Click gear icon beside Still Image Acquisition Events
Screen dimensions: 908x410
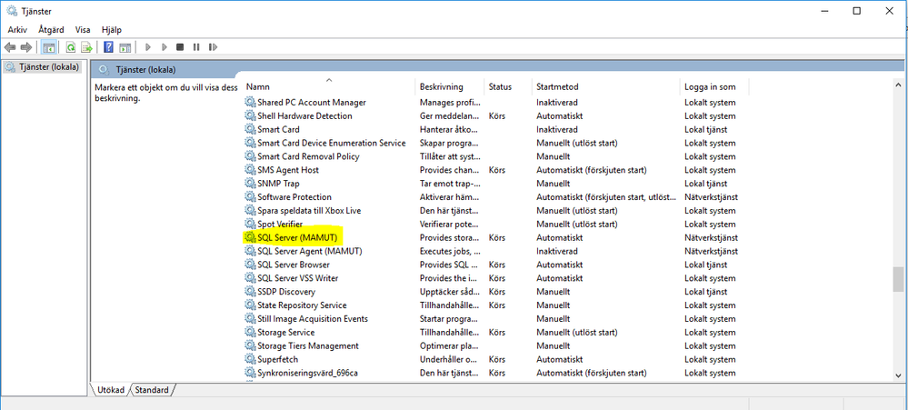click(x=250, y=318)
